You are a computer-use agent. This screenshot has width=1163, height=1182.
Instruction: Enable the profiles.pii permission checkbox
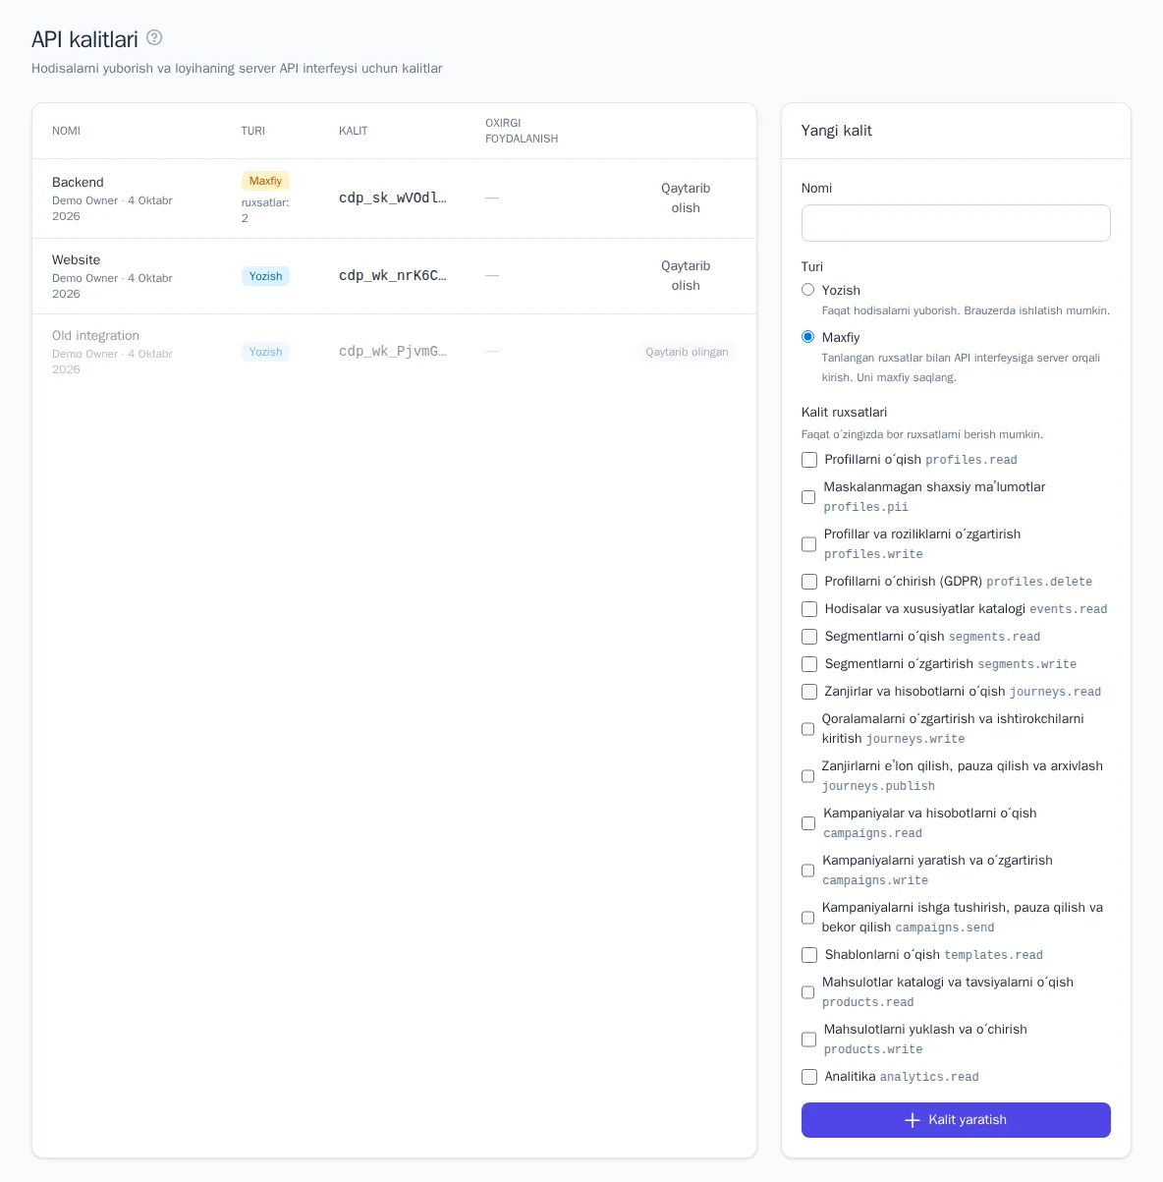click(x=808, y=497)
